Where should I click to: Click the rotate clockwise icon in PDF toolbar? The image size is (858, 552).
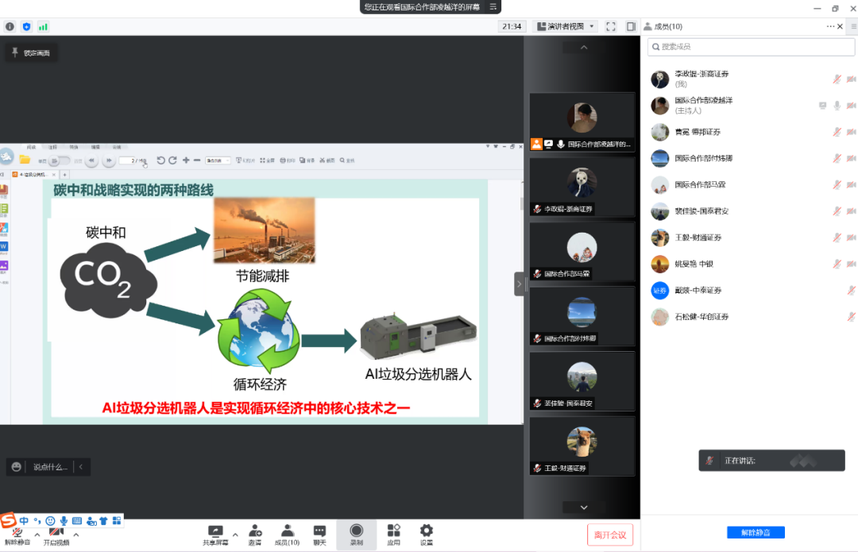(x=171, y=159)
